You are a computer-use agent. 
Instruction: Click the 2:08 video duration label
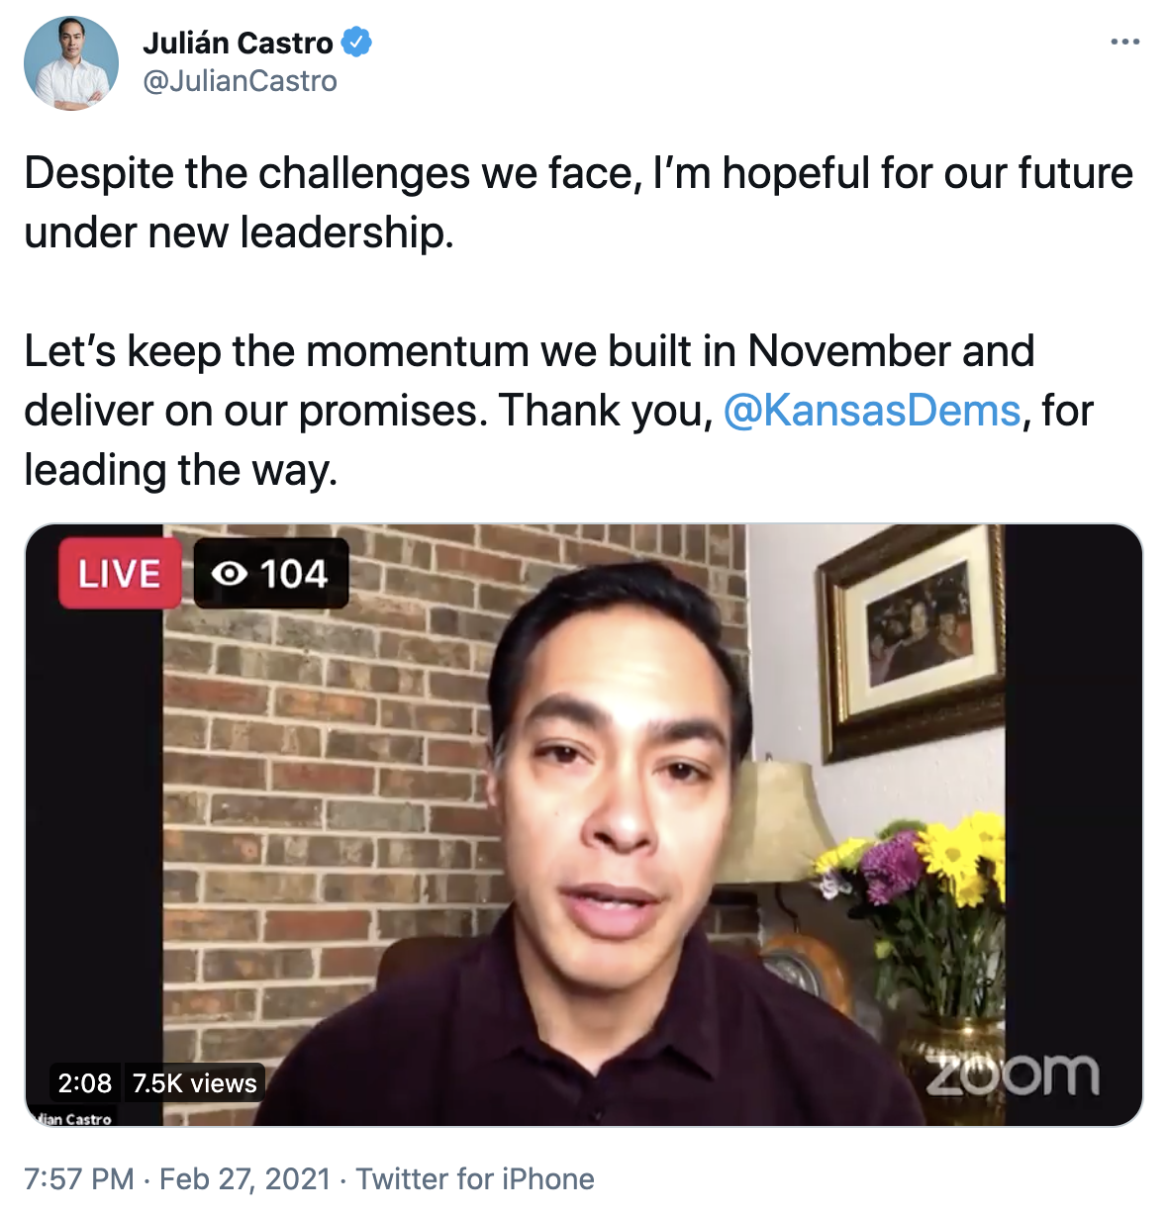point(85,1083)
